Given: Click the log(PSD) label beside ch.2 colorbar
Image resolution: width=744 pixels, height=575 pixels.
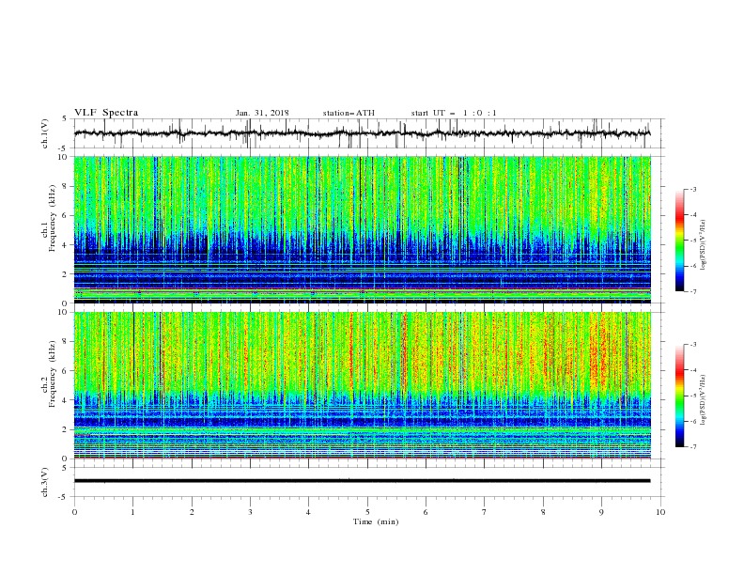Looking at the screenshot, I should point(703,400).
